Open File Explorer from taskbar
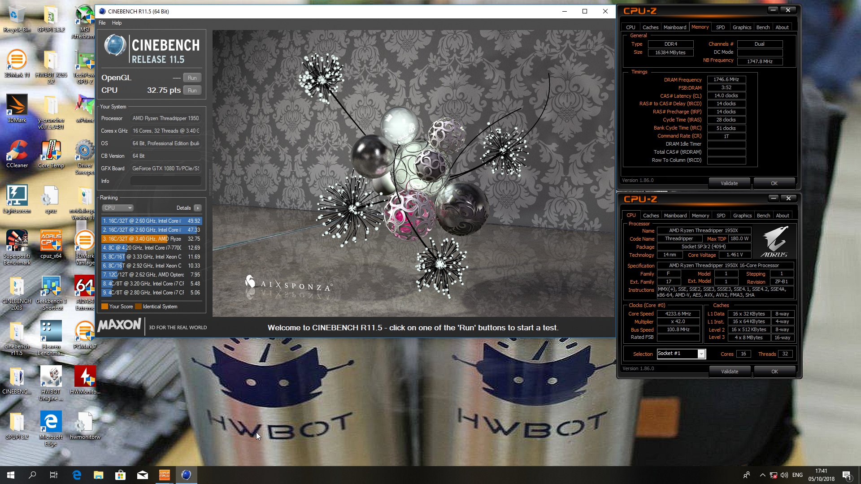This screenshot has width=861, height=484. coord(98,475)
